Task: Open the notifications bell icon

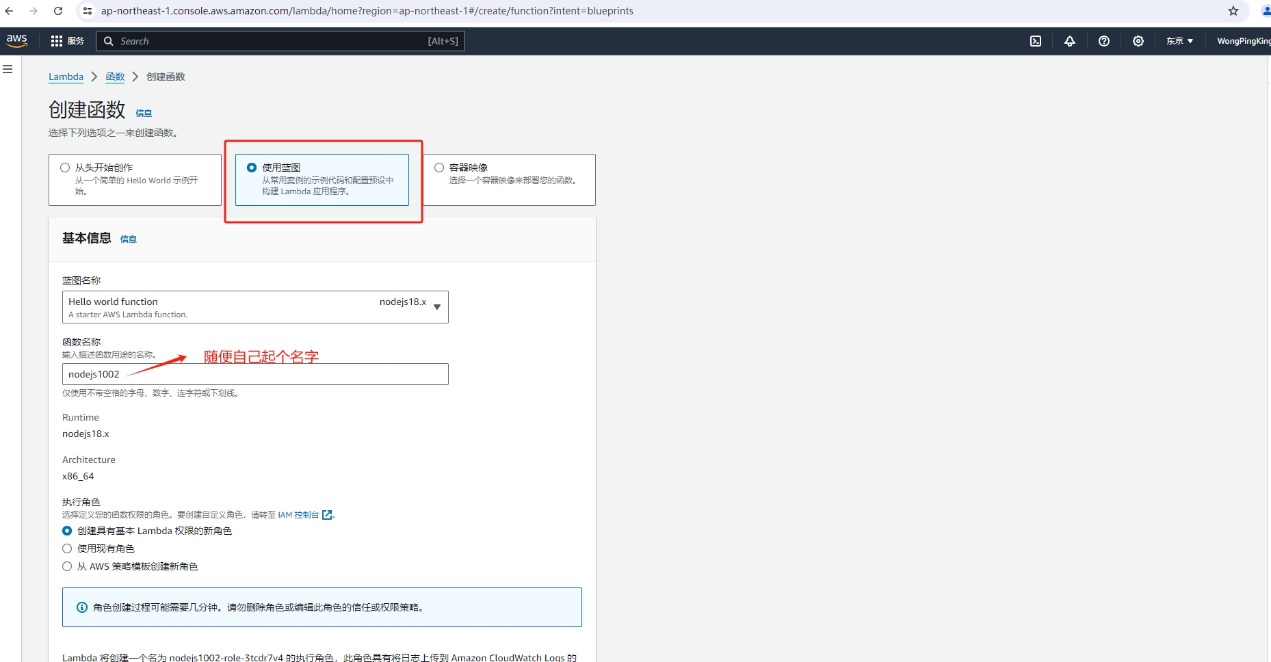Action: point(1070,41)
